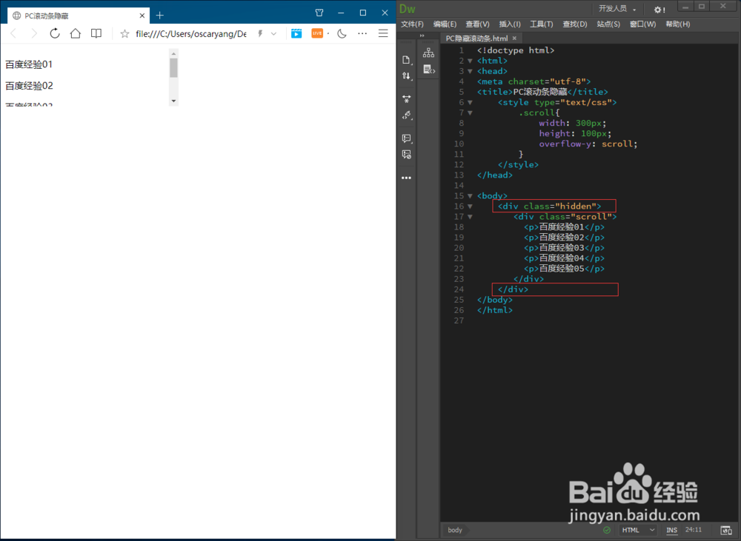Collapse the html tag on line 2
The image size is (741, 541).
(x=470, y=61)
